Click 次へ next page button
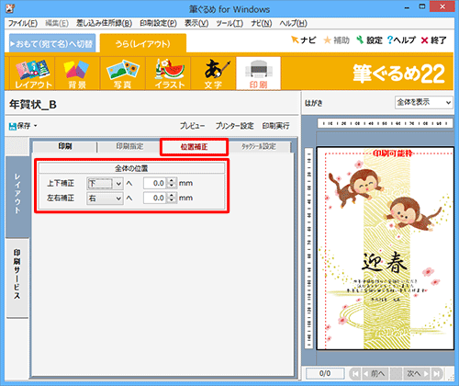The width and height of the screenshot is (459, 386). [x=416, y=373]
